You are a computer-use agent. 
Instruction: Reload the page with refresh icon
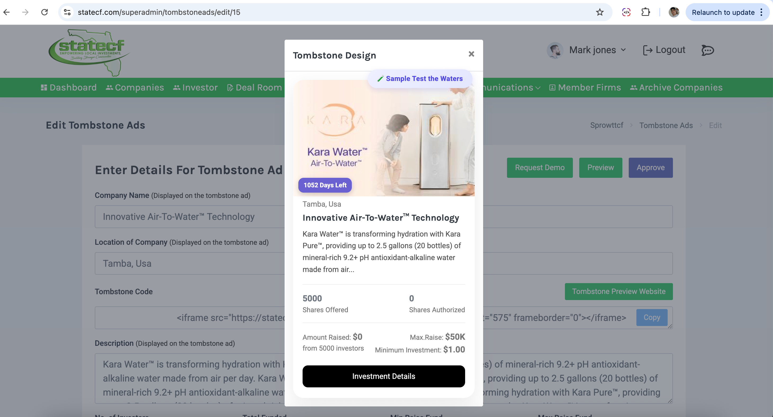pos(44,12)
